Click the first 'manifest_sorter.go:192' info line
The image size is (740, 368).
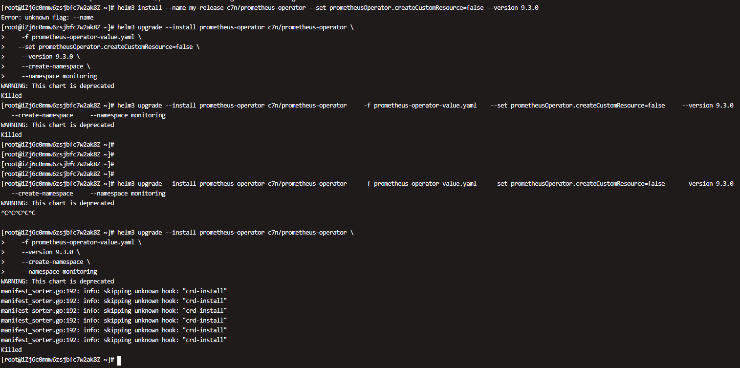(114, 291)
